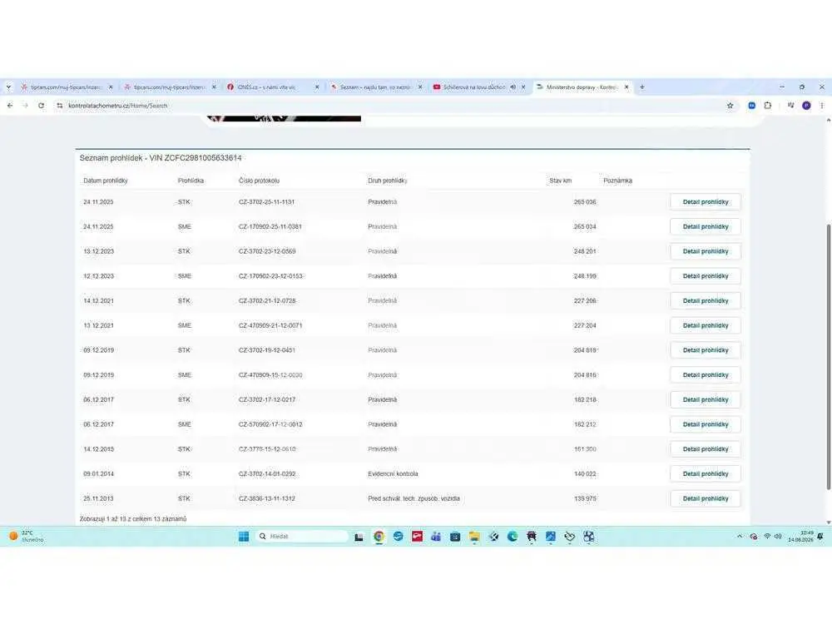832x624 pixels.
Task: Open Detail prohlídky for CZ-3702-19-12-0451
Action: [x=706, y=350]
